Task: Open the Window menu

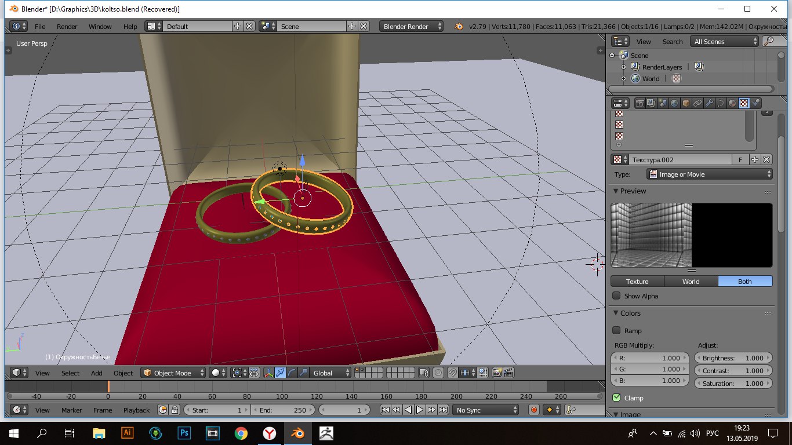Action: tap(100, 26)
